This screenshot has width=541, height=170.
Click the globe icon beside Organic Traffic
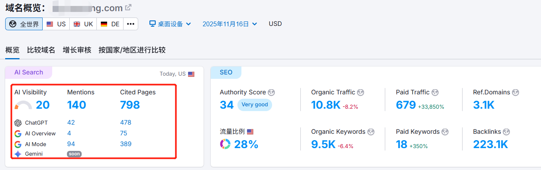click(361, 92)
